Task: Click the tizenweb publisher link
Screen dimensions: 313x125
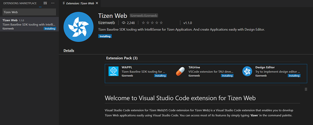Action: (107, 23)
